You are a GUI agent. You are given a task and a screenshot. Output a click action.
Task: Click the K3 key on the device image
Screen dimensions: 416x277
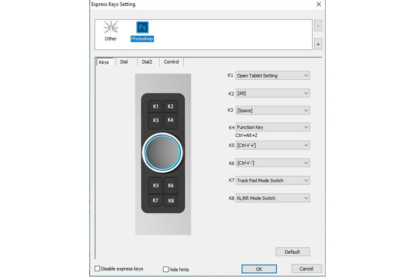coord(155,120)
